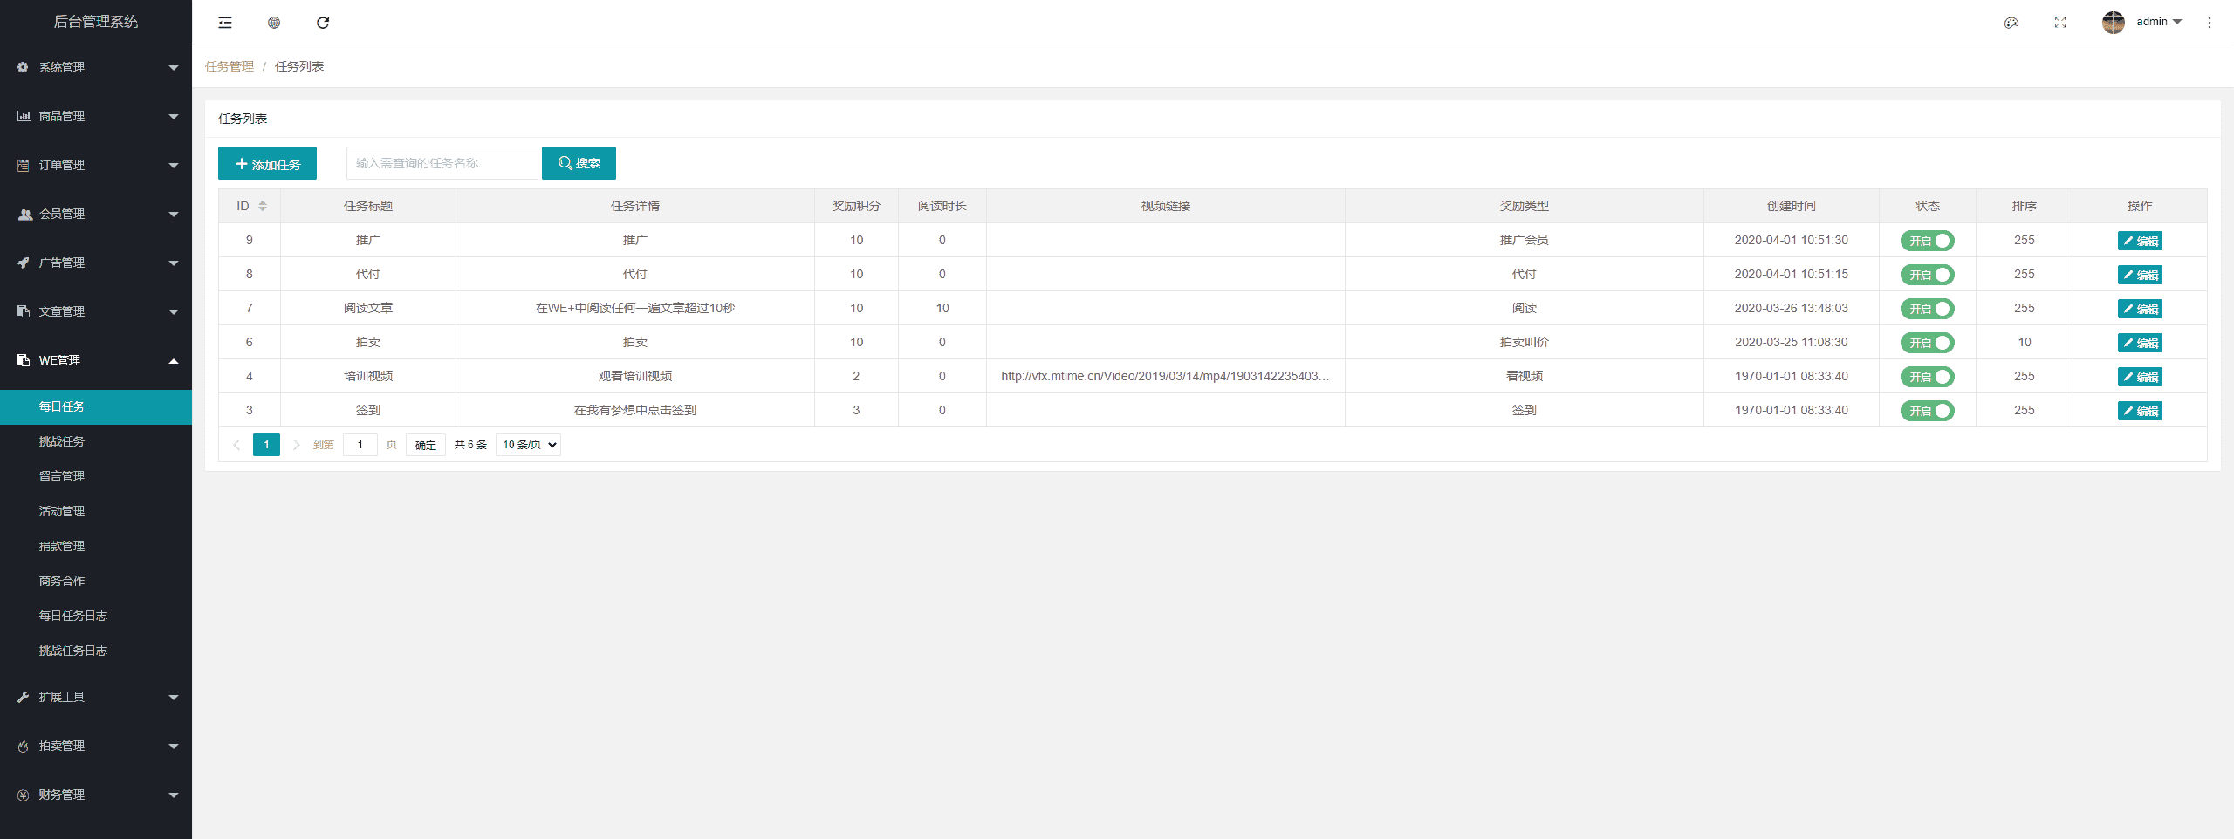Expand the 系统管理 sidebar menu

click(96, 67)
